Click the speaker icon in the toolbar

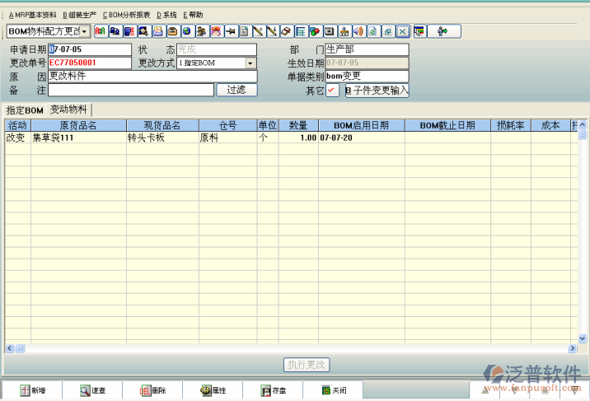click(358, 31)
